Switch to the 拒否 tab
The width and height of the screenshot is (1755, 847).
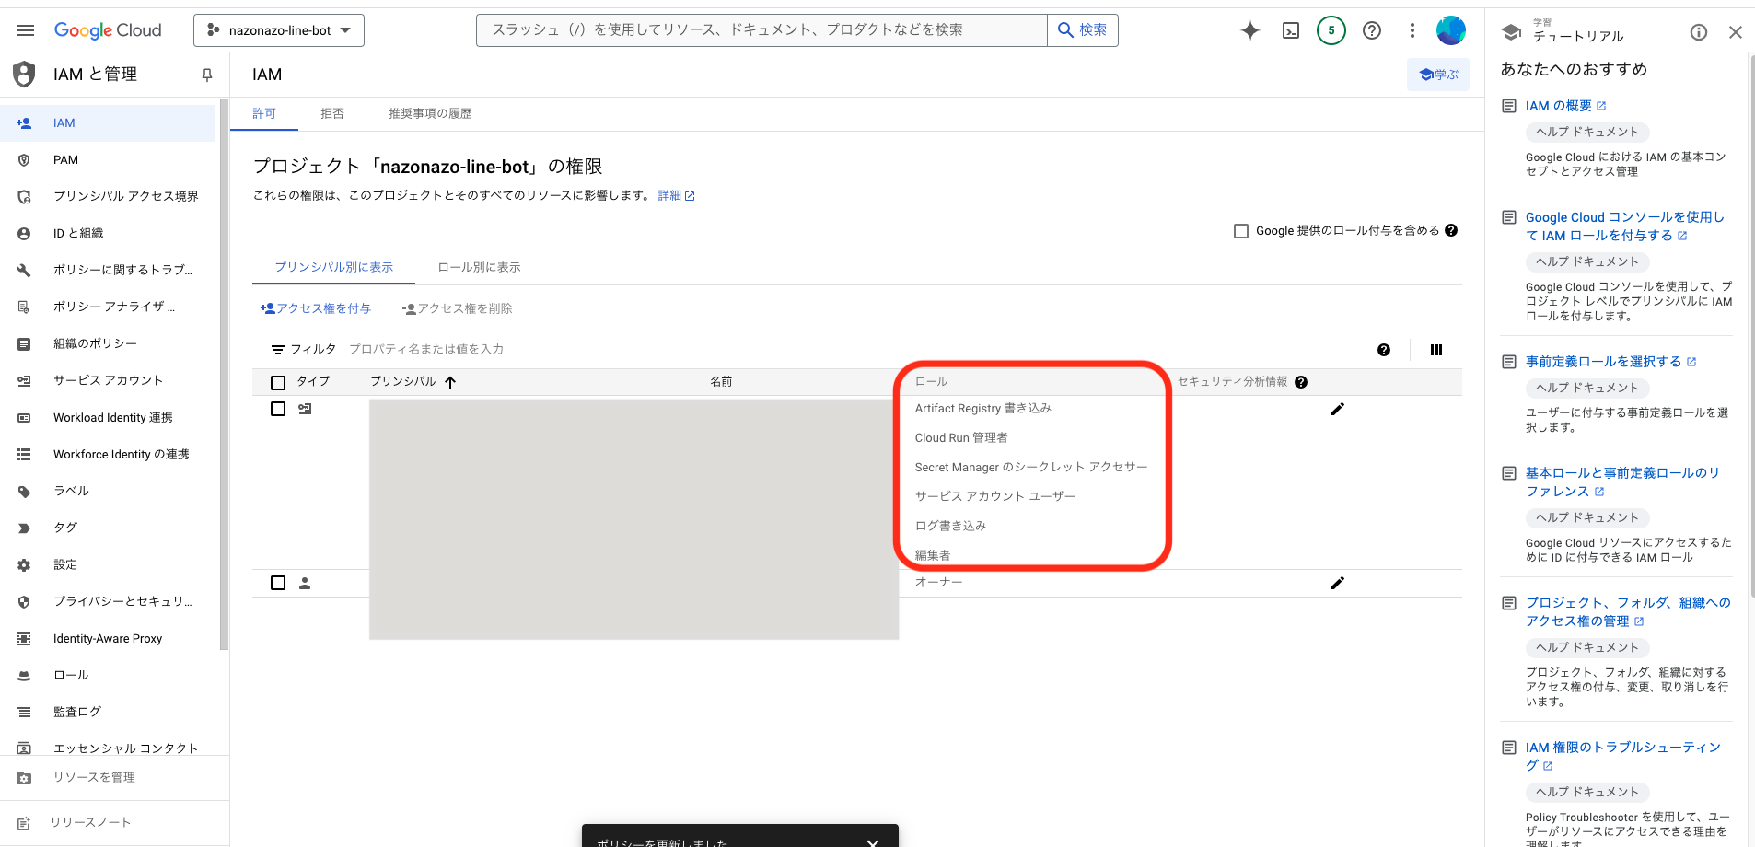(x=332, y=113)
